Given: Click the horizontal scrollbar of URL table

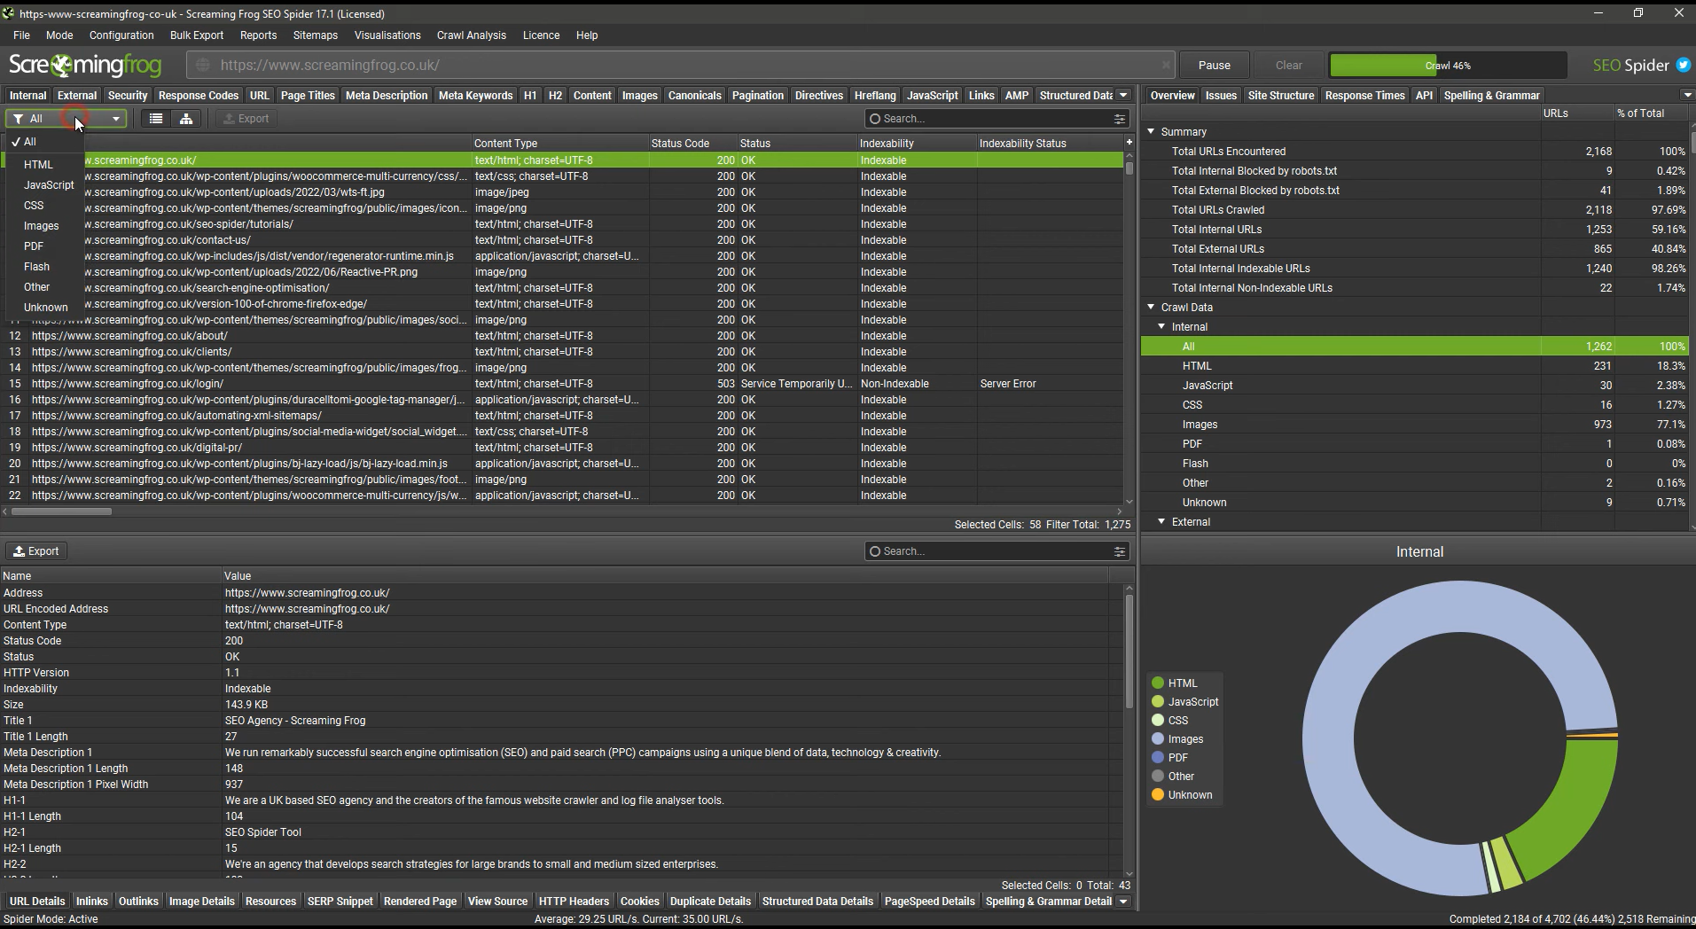Looking at the screenshot, I should (62, 511).
